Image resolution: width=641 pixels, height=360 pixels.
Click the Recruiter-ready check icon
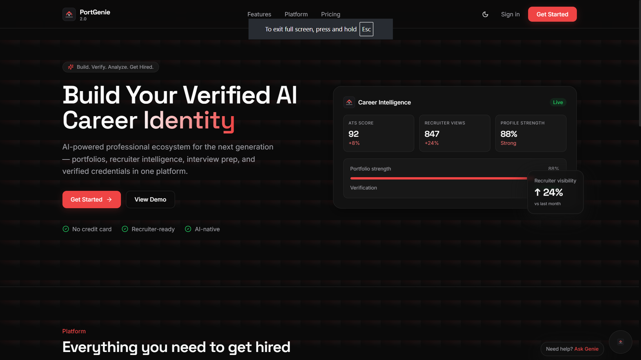pos(125,229)
